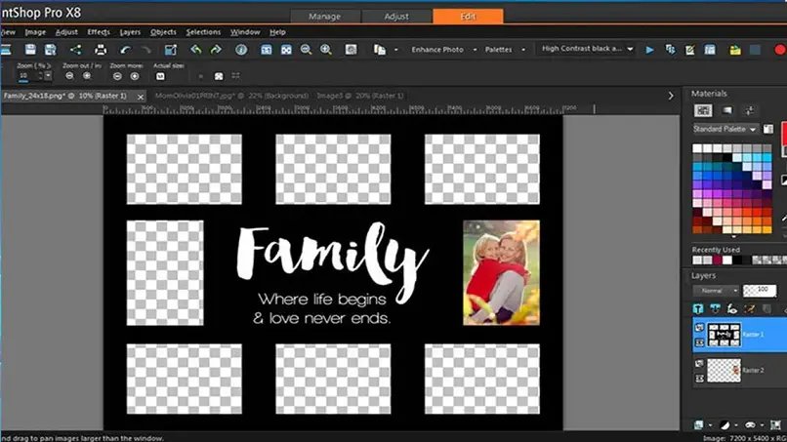
Task: Click the Save icon in the toolbar
Action: [x=31, y=50]
